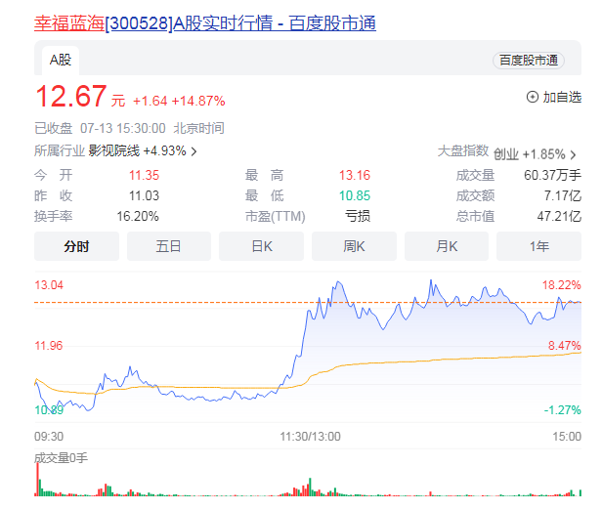Show the 日K candlestick chart
The width and height of the screenshot is (602, 509).
[x=261, y=246]
